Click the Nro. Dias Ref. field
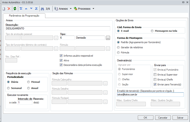This screenshot has height=122, width=190. click(x=11, y=60)
